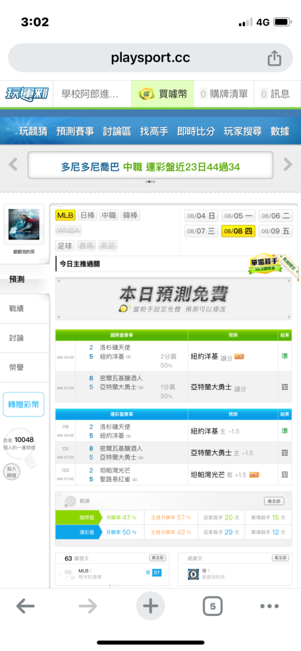Go to 討論區 nav item
The height and width of the screenshot is (651, 301).
click(x=117, y=132)
